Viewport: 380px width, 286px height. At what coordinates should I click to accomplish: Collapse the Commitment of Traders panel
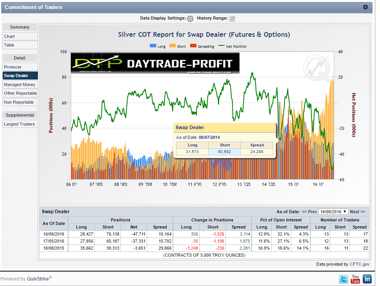[366, 7]
